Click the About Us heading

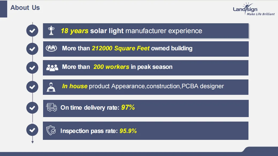[25, 8]
